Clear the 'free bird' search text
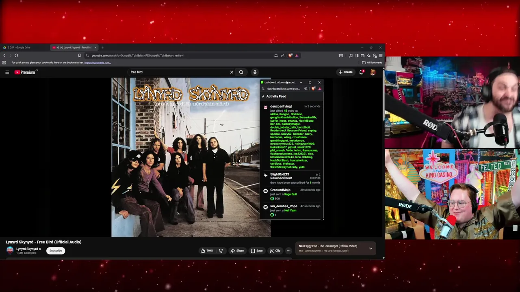The width and height of the screenshot is (520, 292). pos(232,72)
